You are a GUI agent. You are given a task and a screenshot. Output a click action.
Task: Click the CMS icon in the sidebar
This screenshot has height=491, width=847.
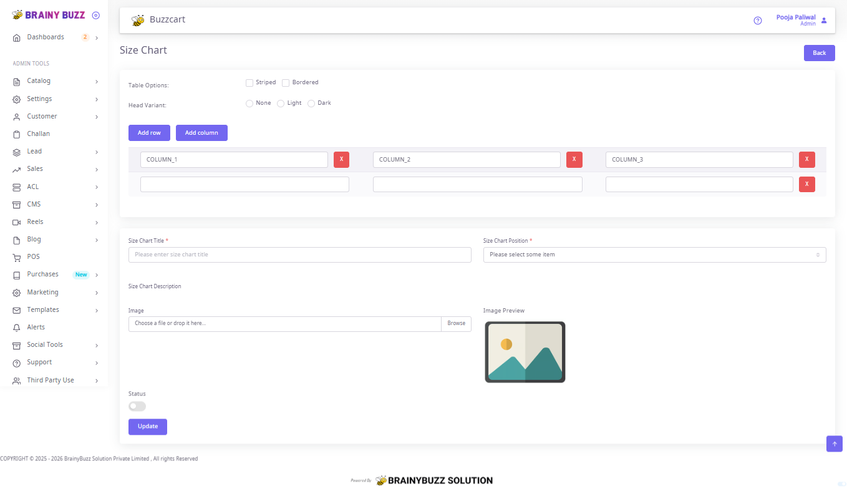click(16, 204)
